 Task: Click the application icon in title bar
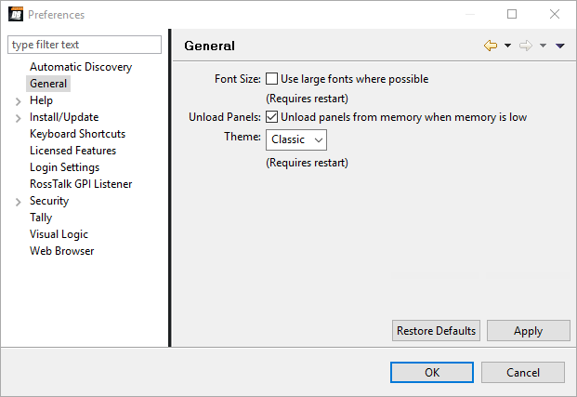click(16, 15)
